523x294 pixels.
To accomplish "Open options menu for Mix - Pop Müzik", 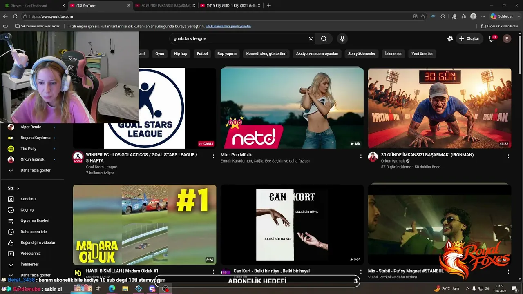I will click(x=361, y=156).
